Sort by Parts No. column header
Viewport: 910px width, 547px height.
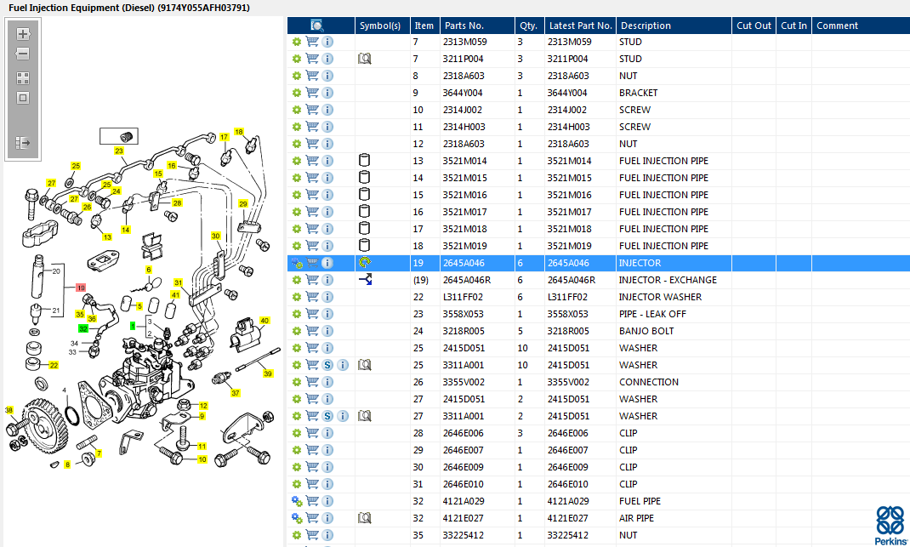point(464,26)
